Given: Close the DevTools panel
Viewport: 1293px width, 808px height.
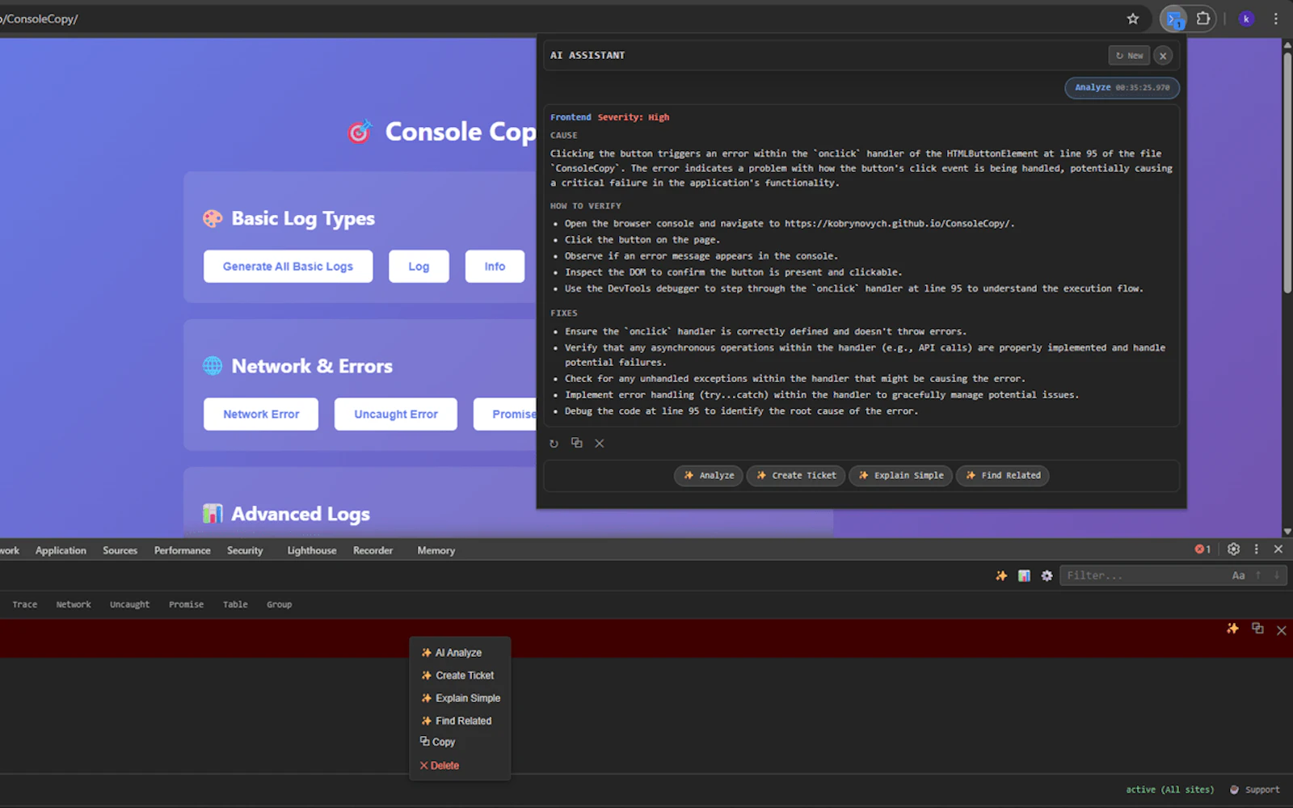Looking at the screenshot, I should 1278,549.
